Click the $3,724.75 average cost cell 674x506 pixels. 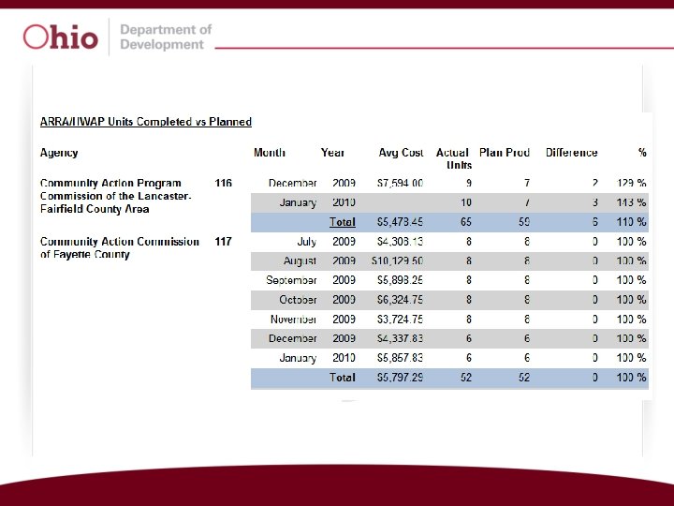pyautogui.click(x=400, y=320)
